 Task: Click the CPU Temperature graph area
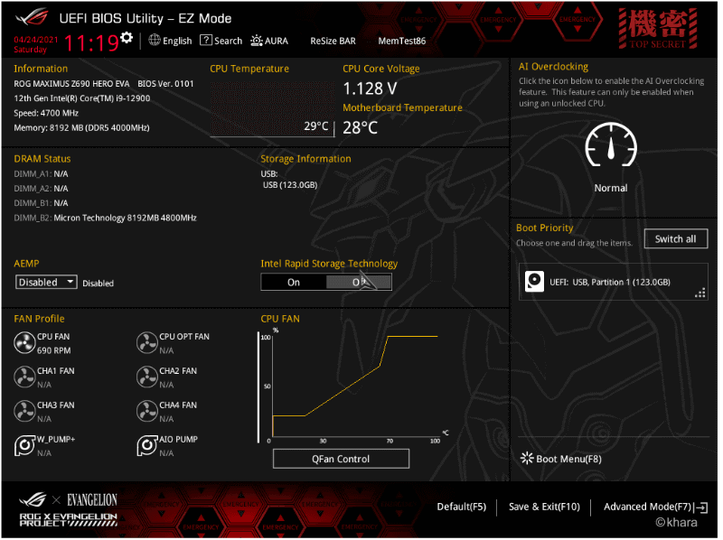273,109
